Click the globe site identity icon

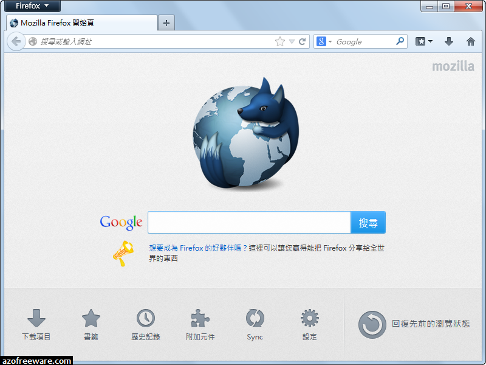[x=33, y=41]
